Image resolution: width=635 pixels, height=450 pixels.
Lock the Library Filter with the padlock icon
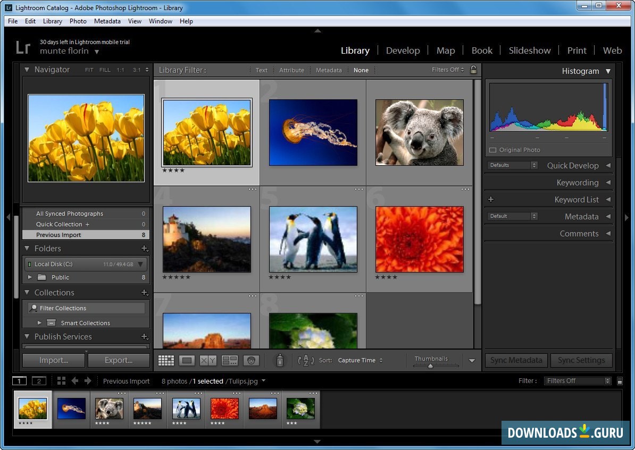tap(474, 70)
